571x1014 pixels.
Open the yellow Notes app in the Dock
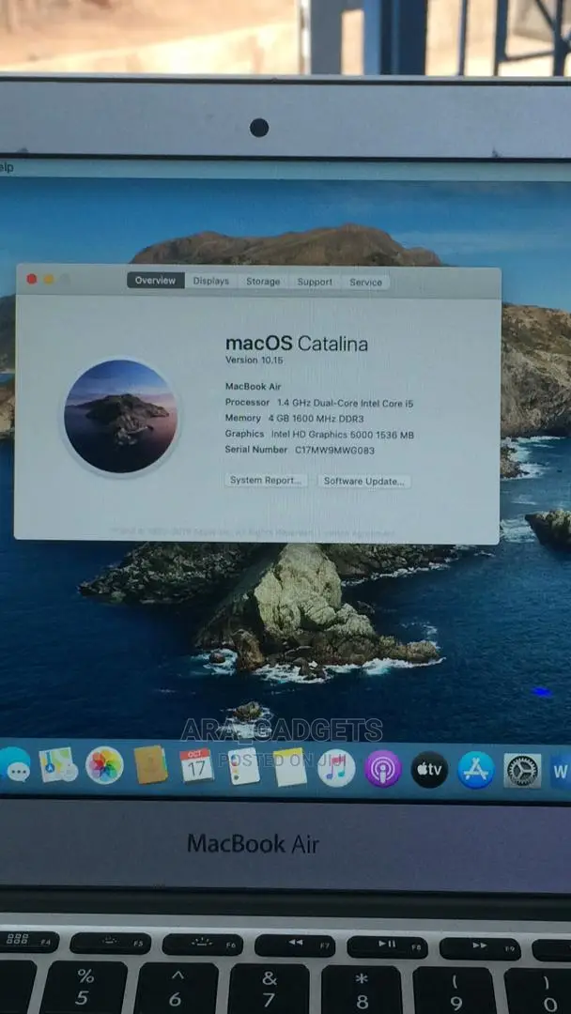click(x=289, y=767)
